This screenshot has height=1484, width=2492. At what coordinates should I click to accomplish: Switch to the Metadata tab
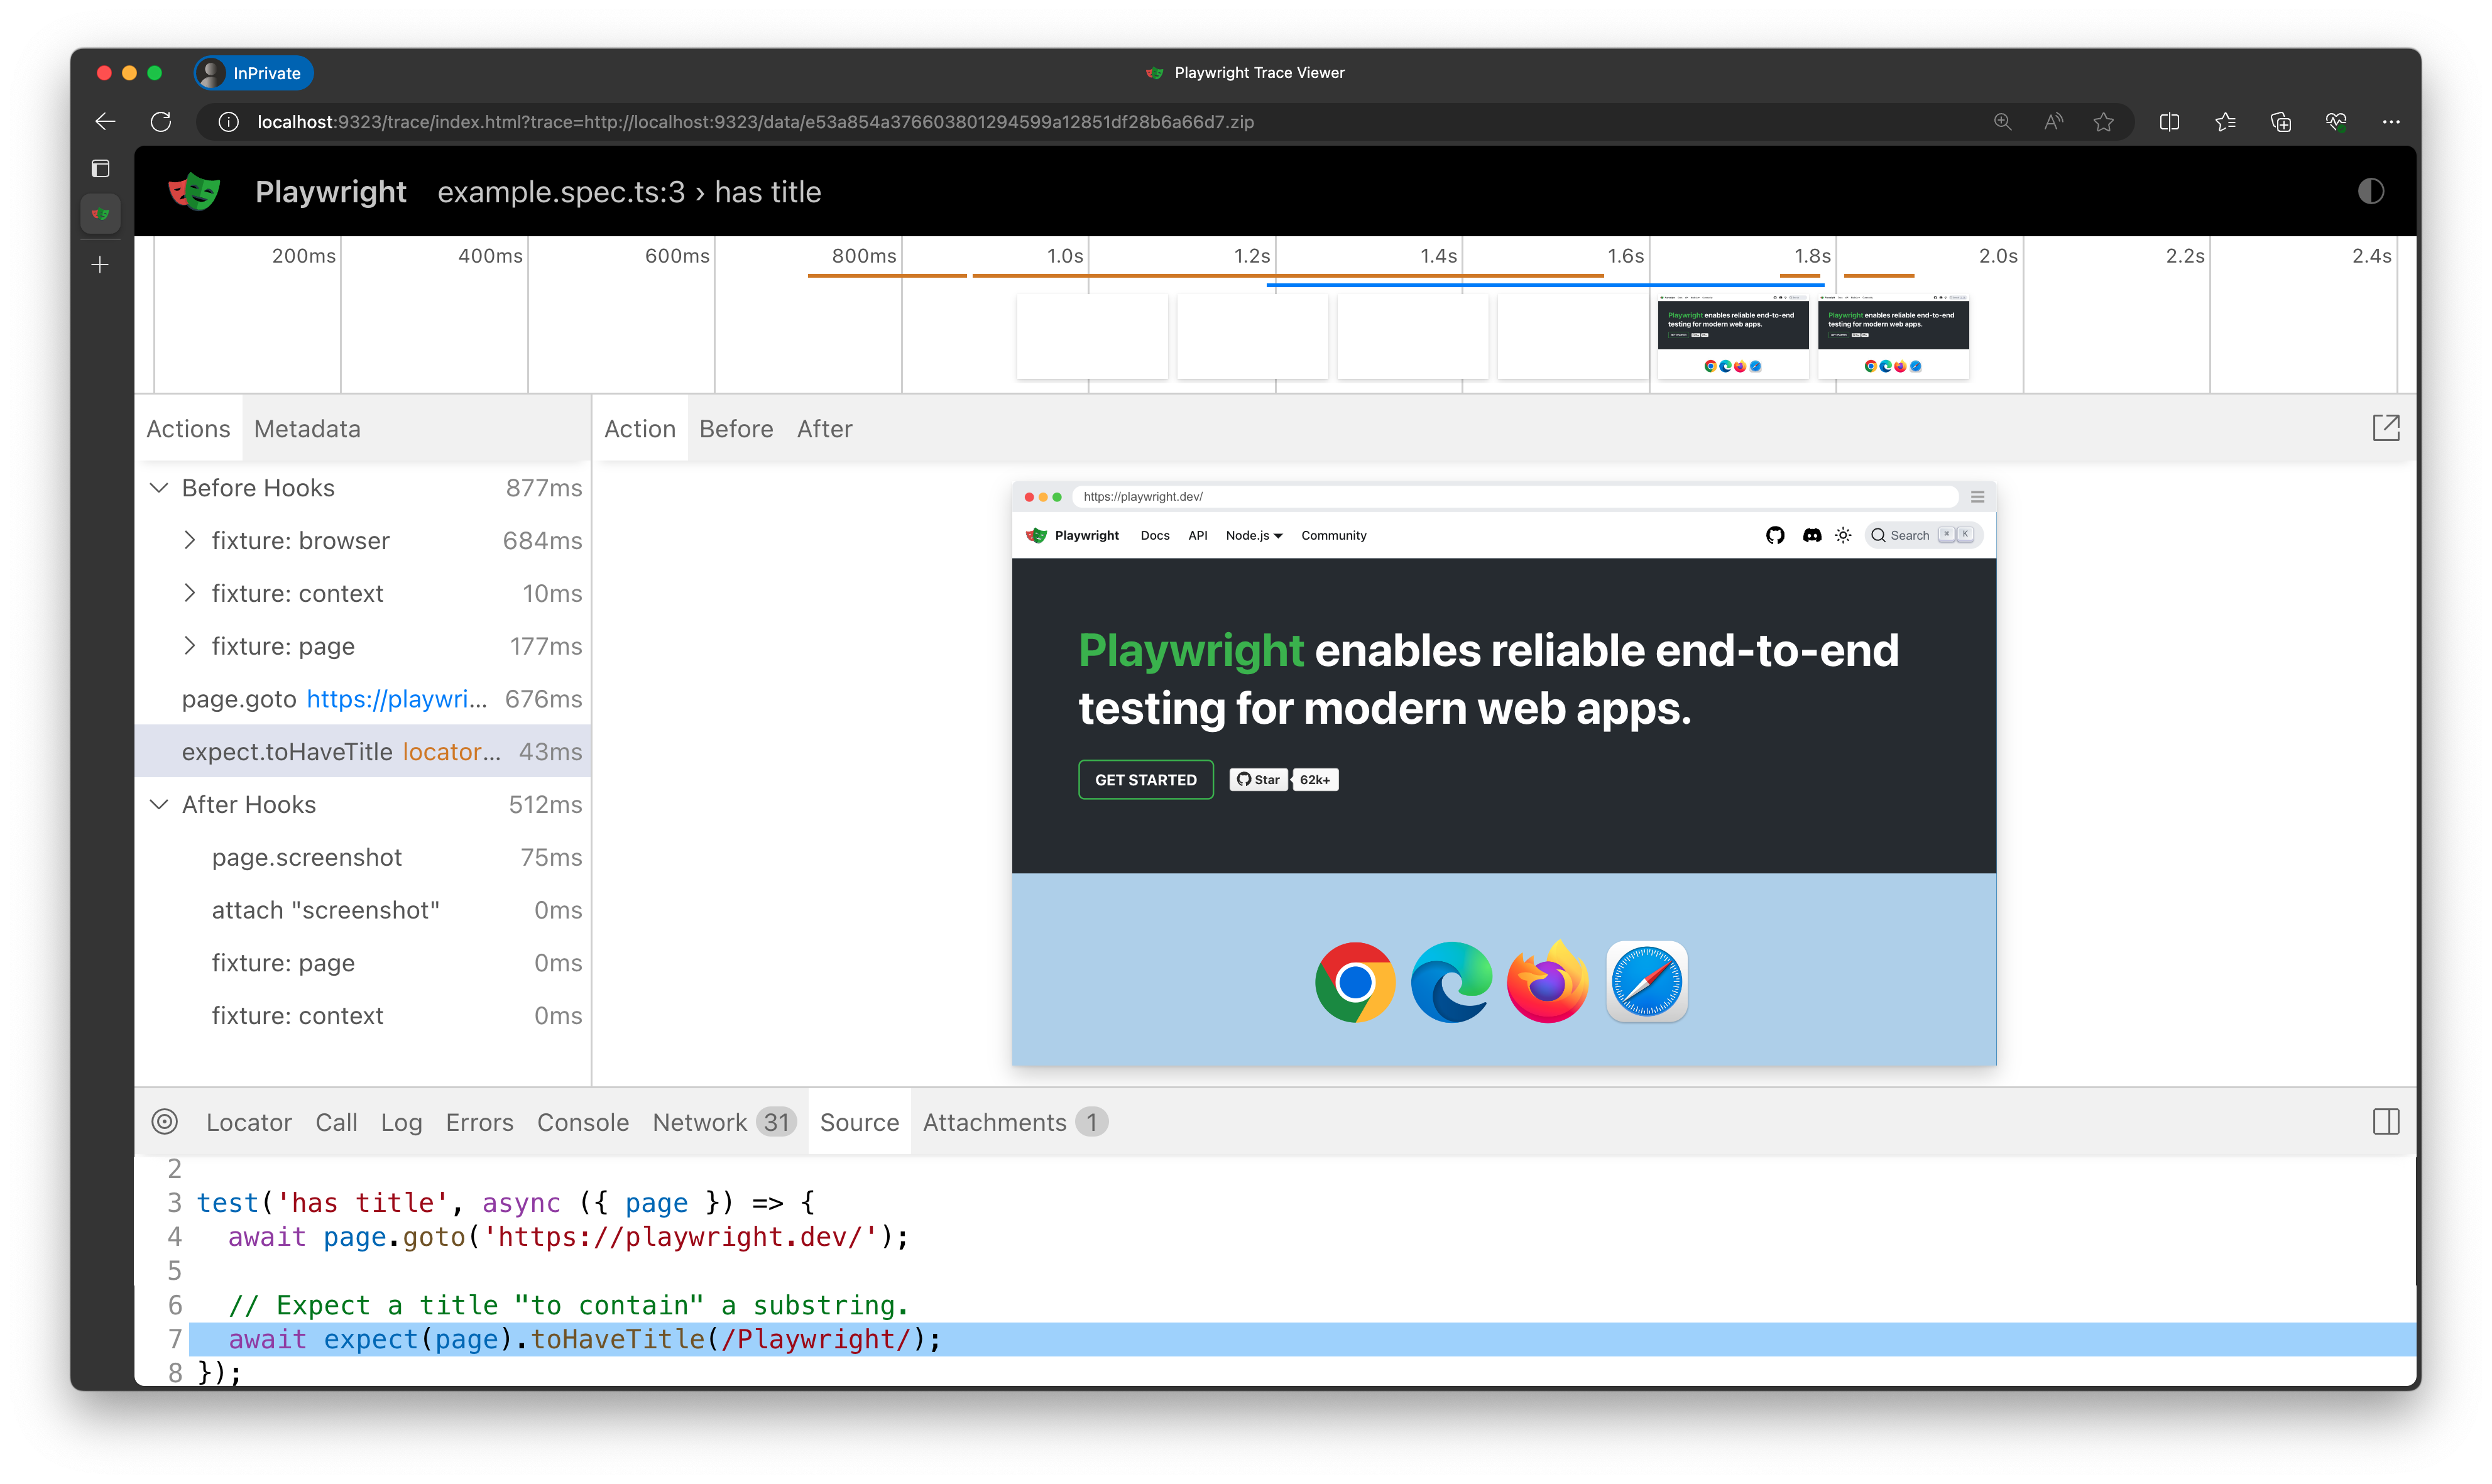(x=307, y=429)
